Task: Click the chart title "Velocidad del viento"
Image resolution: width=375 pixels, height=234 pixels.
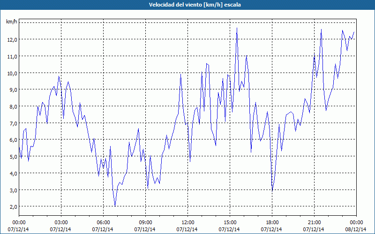Action: pos(175,5)
